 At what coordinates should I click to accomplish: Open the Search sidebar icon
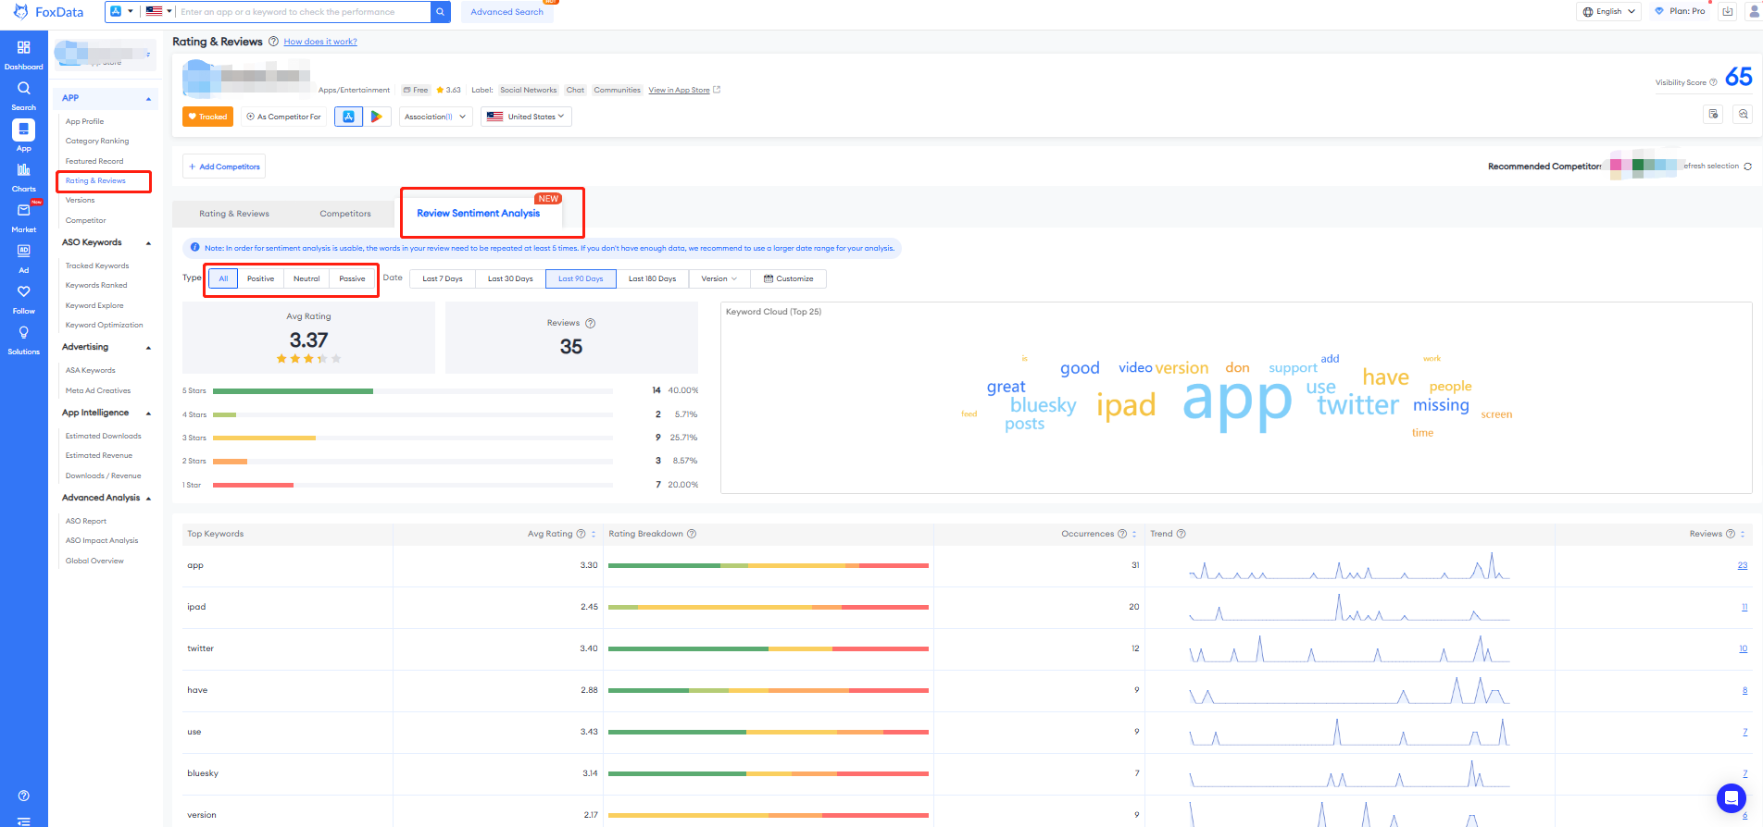pyautogui.click(x=23, y=88)
